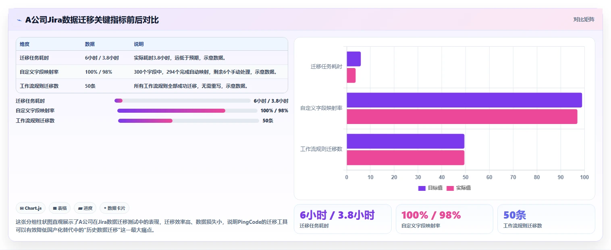Image resolution: width=611 pixels, height=250 pixels.
Task: Click chart axis label 自定义字段映射率
Action: tap(321, 108)
